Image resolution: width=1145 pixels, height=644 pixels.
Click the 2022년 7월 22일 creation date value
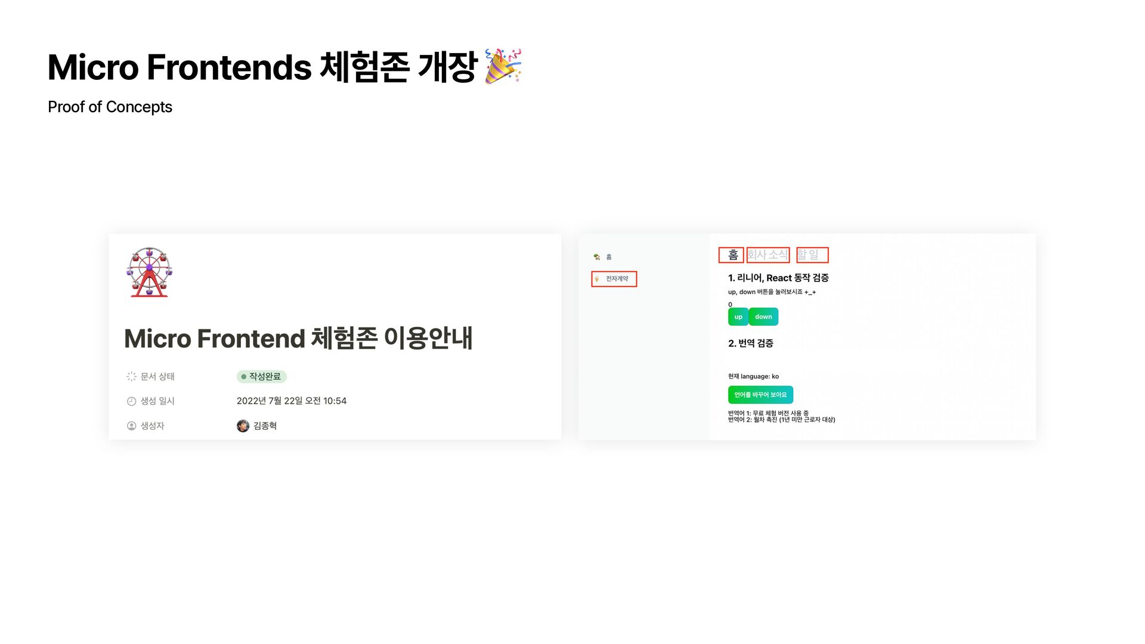(x=292, y=401)
